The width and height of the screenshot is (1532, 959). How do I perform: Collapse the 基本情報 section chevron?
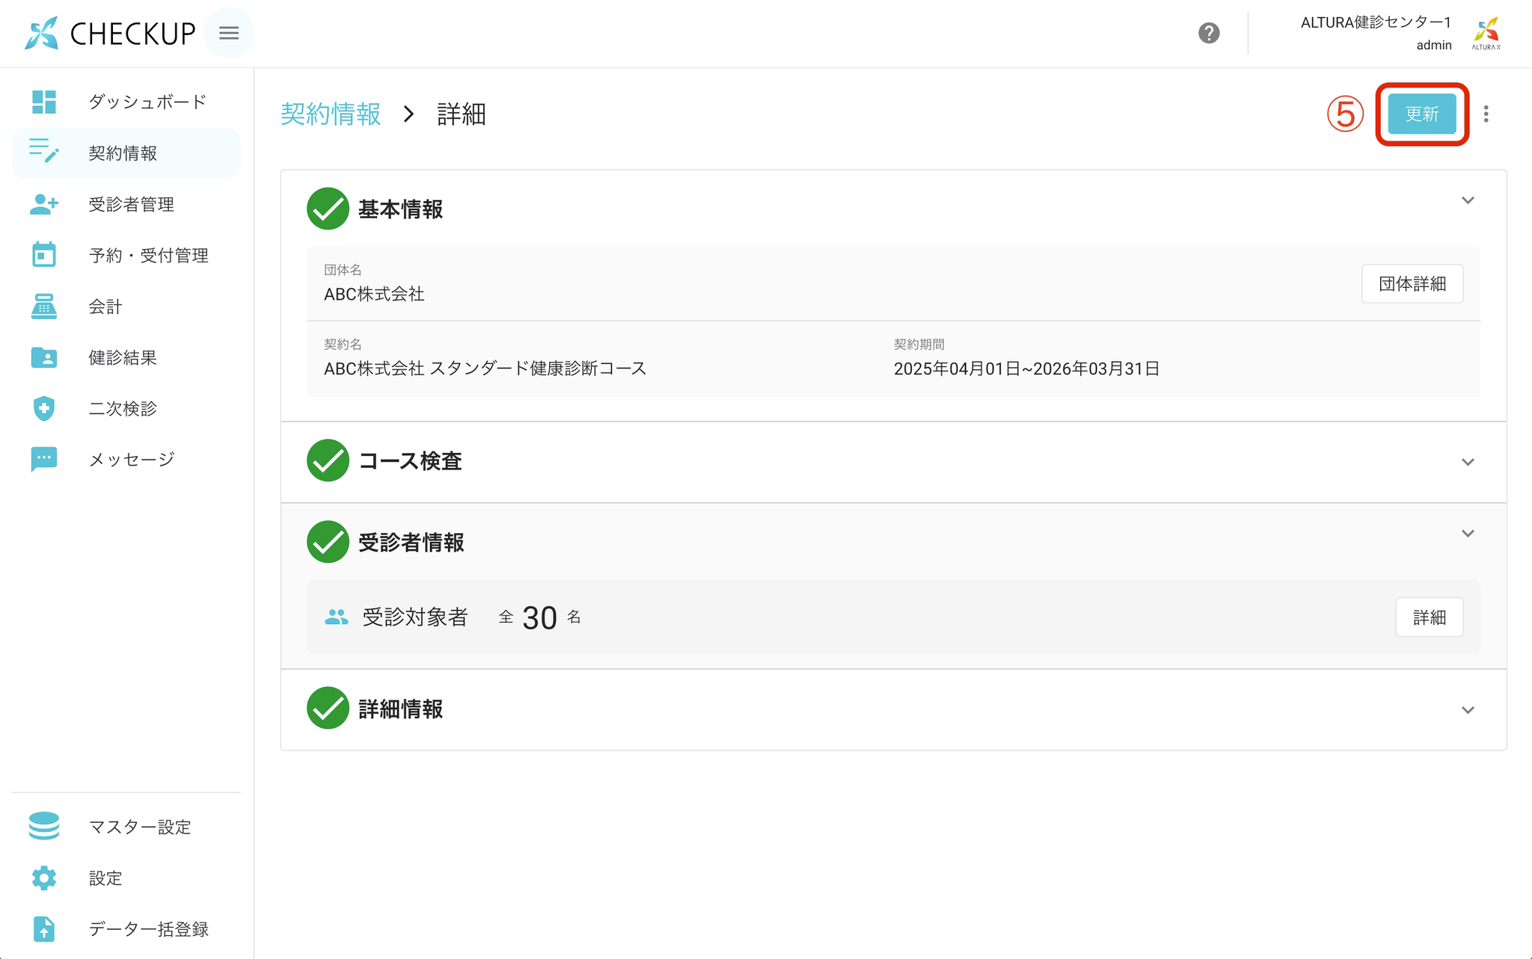click(x=1468, y=200)
